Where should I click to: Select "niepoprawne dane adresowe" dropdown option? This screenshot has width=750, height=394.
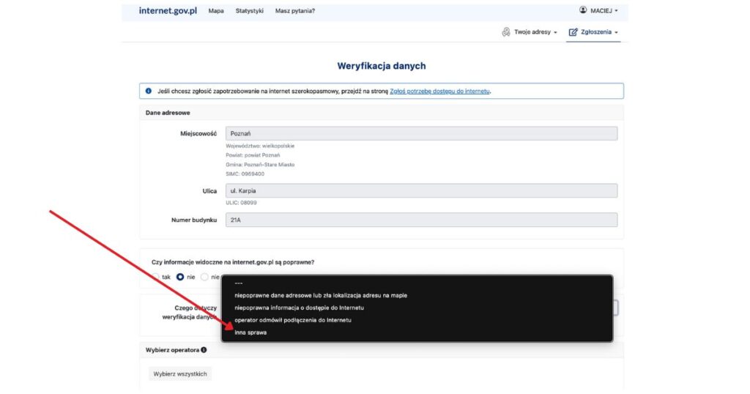320,295
